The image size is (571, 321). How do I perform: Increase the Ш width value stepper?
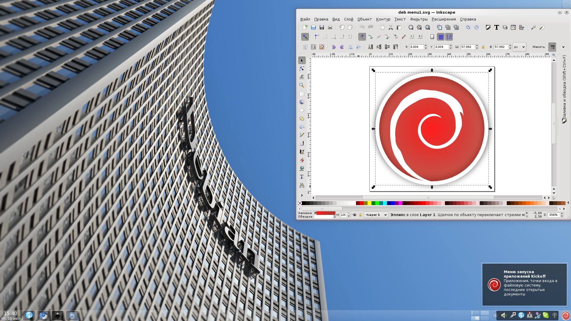477,46
